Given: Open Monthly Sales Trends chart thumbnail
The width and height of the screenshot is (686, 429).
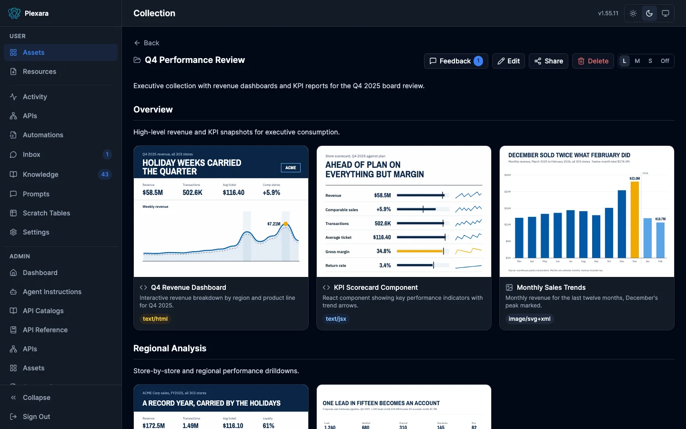Looking at the screenshot, I should [x=587, y=211].
